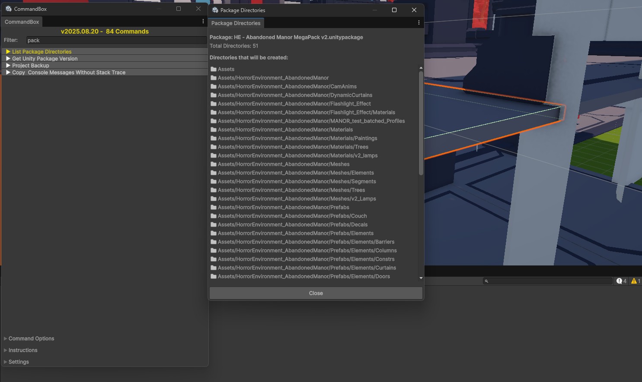Click the folder icon next to Prefabs/Couch
Image resolution: width=642 pixels, height=382 pixels.
(x=213, y=216)
